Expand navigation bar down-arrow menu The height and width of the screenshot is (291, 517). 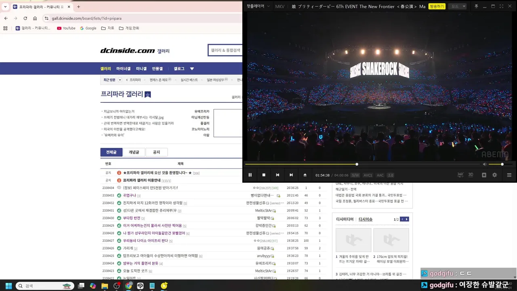(x=192, y=69)
